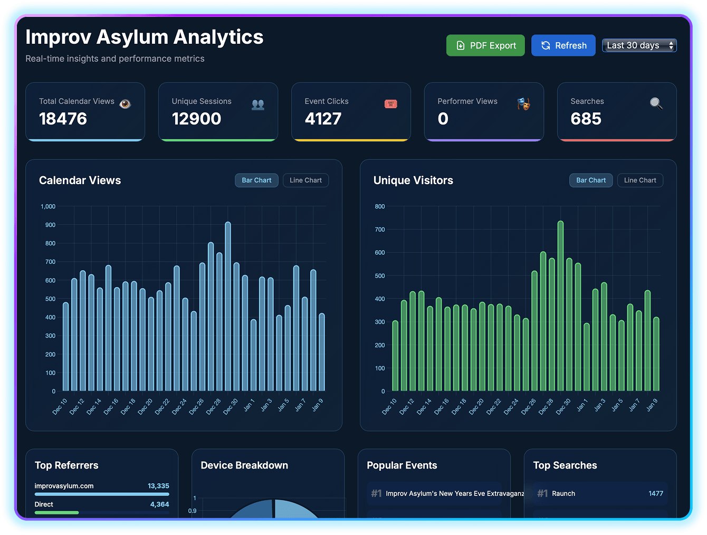
Task: Click the 4,364 referrer count
Action: pyautogui.click(x=159, y=504)
